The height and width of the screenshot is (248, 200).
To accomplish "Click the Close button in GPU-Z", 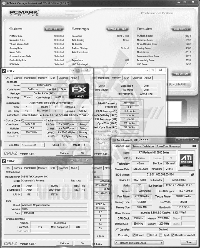I will pos(189,242).
